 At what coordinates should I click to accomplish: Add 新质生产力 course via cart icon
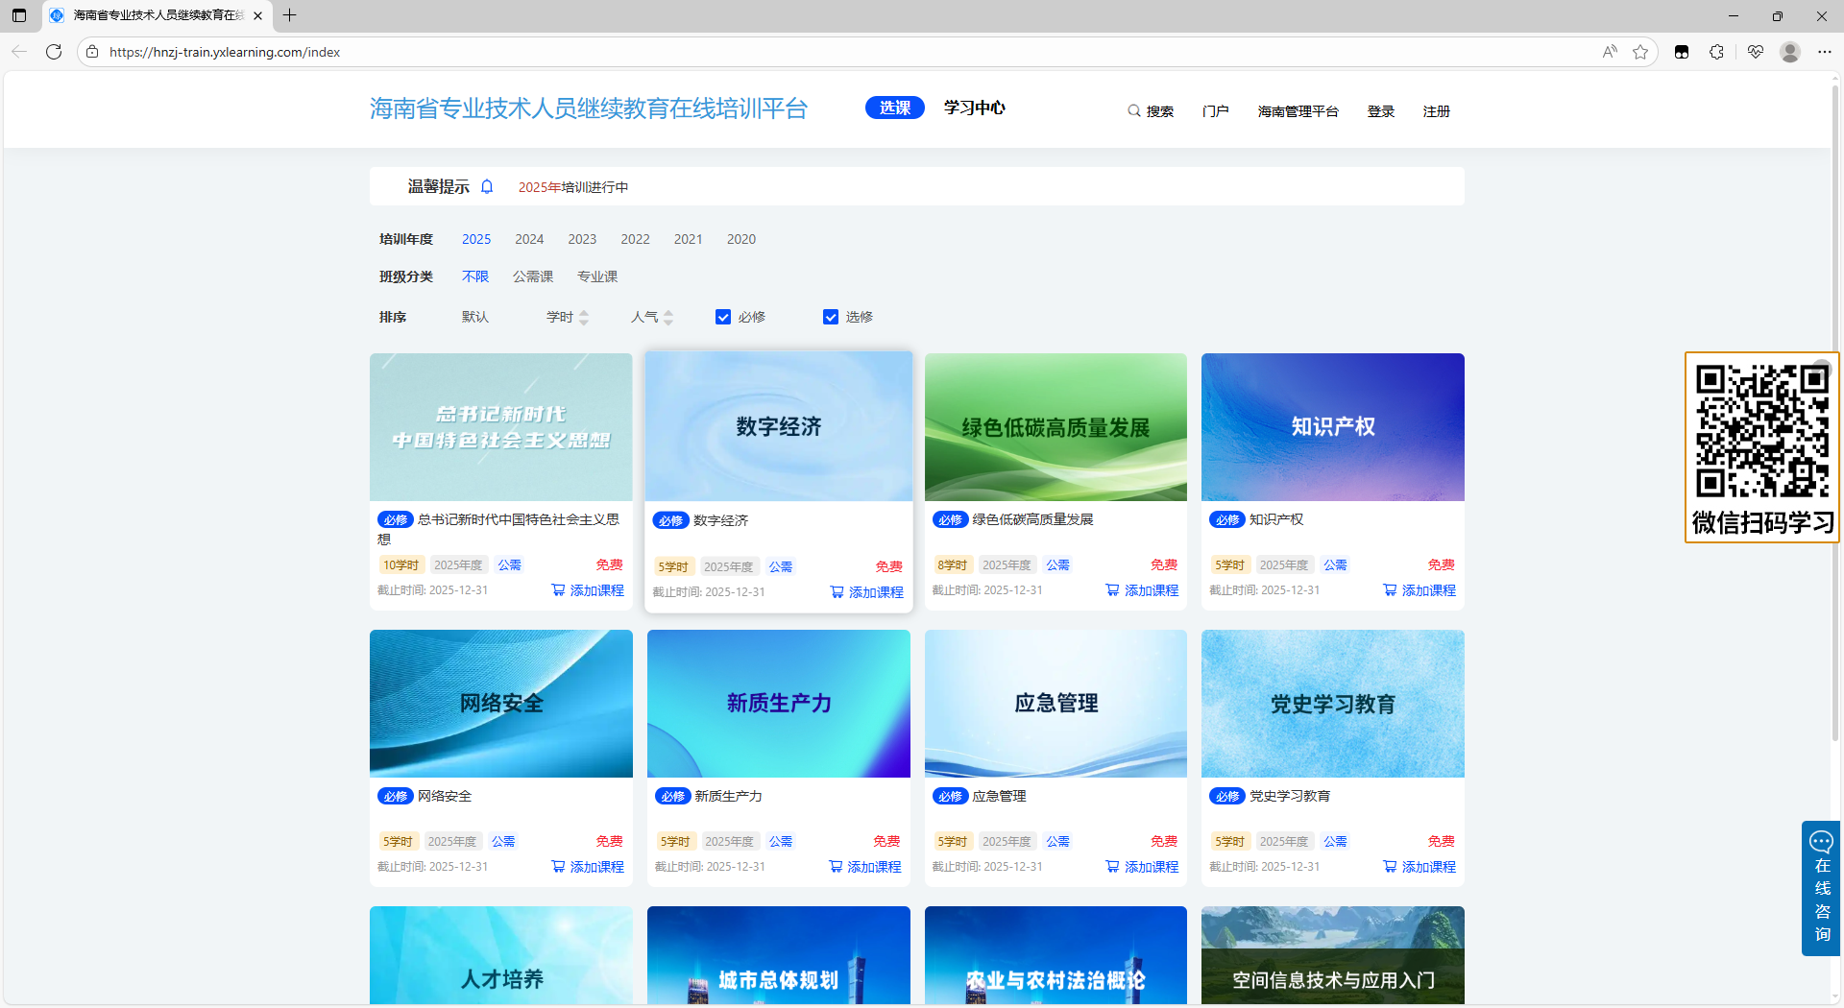point(836,867)
